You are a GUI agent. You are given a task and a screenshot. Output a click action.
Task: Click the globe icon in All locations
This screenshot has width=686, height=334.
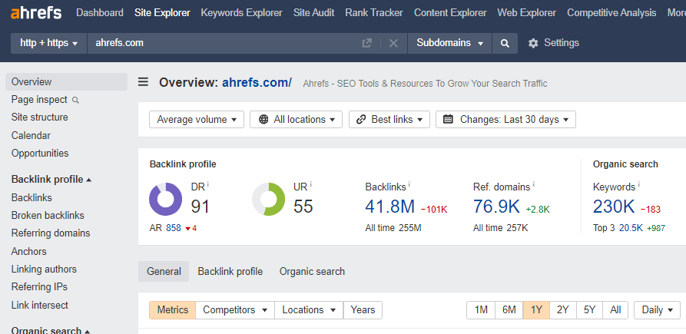263,119
